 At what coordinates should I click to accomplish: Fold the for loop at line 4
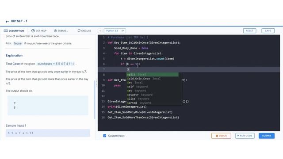tap(106, 53)
